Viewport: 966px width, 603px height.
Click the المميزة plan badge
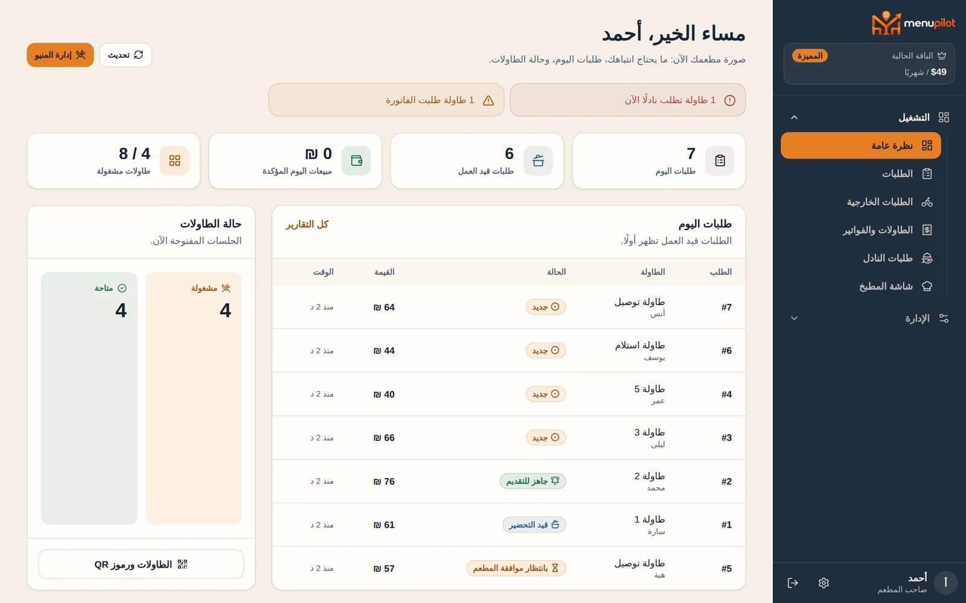pos(810,55)
